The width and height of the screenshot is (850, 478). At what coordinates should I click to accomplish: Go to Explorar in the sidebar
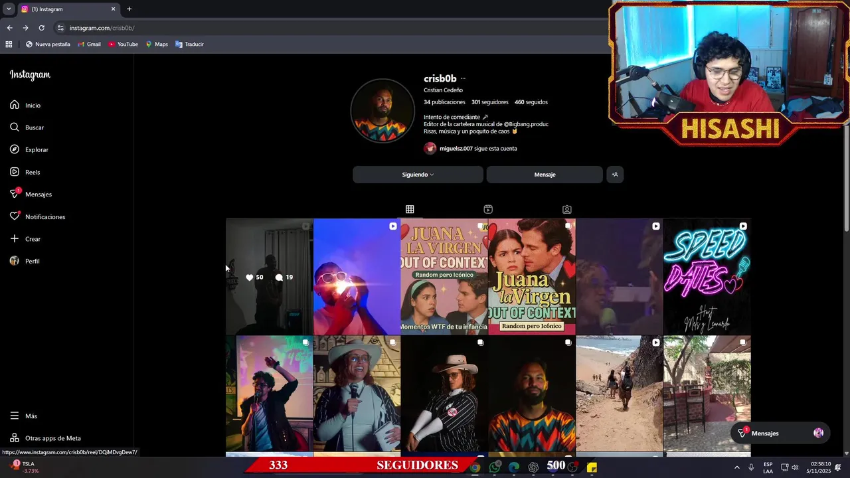pyautogui.click(x=29, y=149)
